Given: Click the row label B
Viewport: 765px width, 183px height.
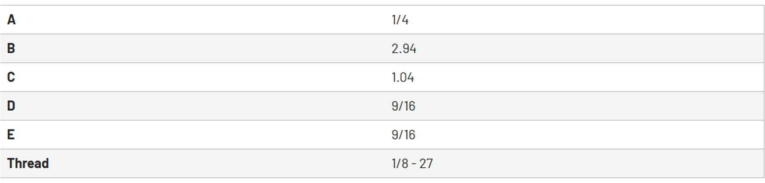Looking at the screenshot, I should coord(11,49).
